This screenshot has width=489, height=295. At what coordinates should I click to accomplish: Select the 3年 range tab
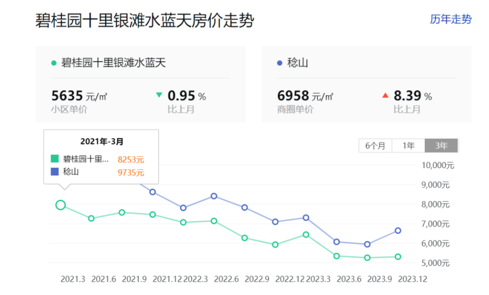441,146
